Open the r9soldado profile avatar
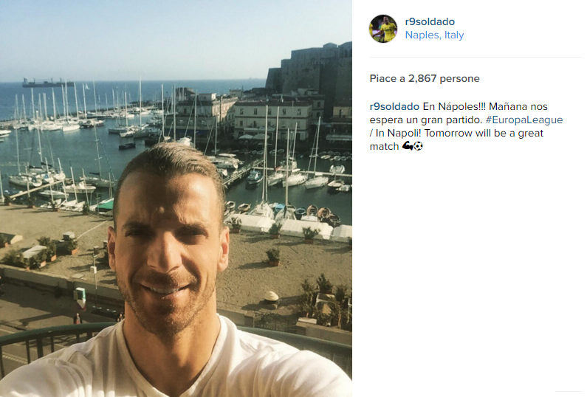587x397 pixels. (383, 29)
